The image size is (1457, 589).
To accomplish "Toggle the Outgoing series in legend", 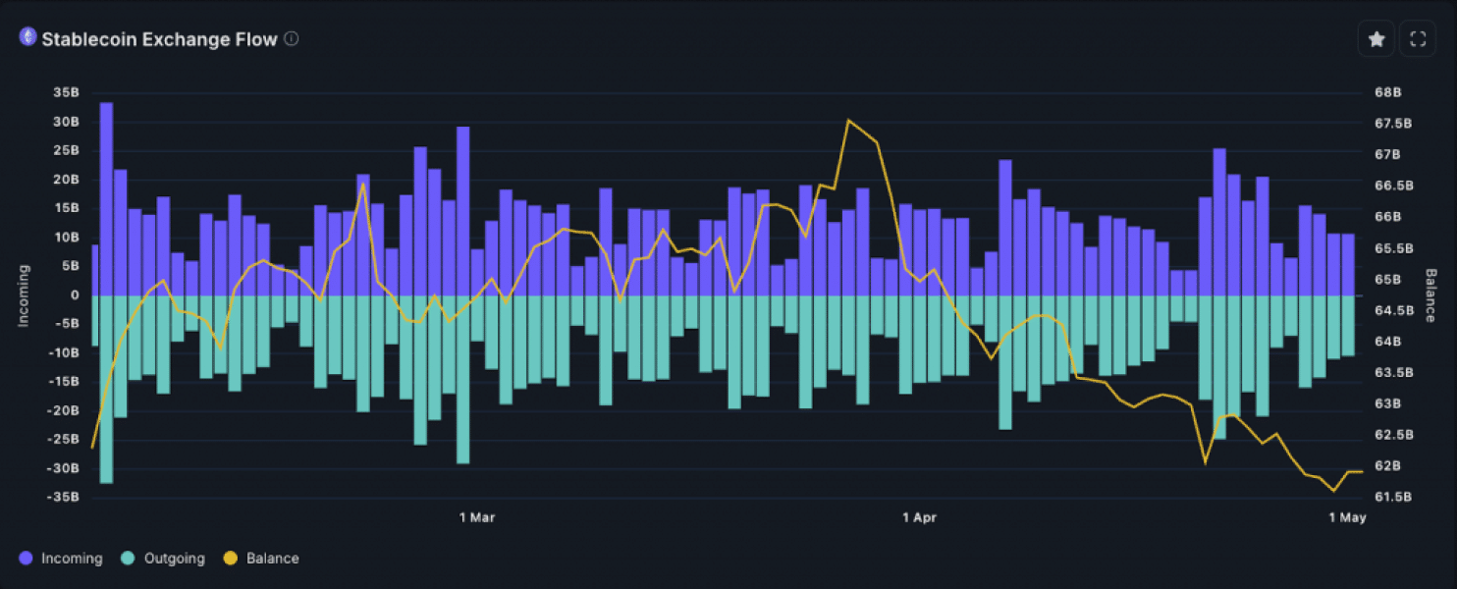I will pos(163,559).
